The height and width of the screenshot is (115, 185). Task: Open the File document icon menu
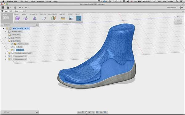point(9,7)
